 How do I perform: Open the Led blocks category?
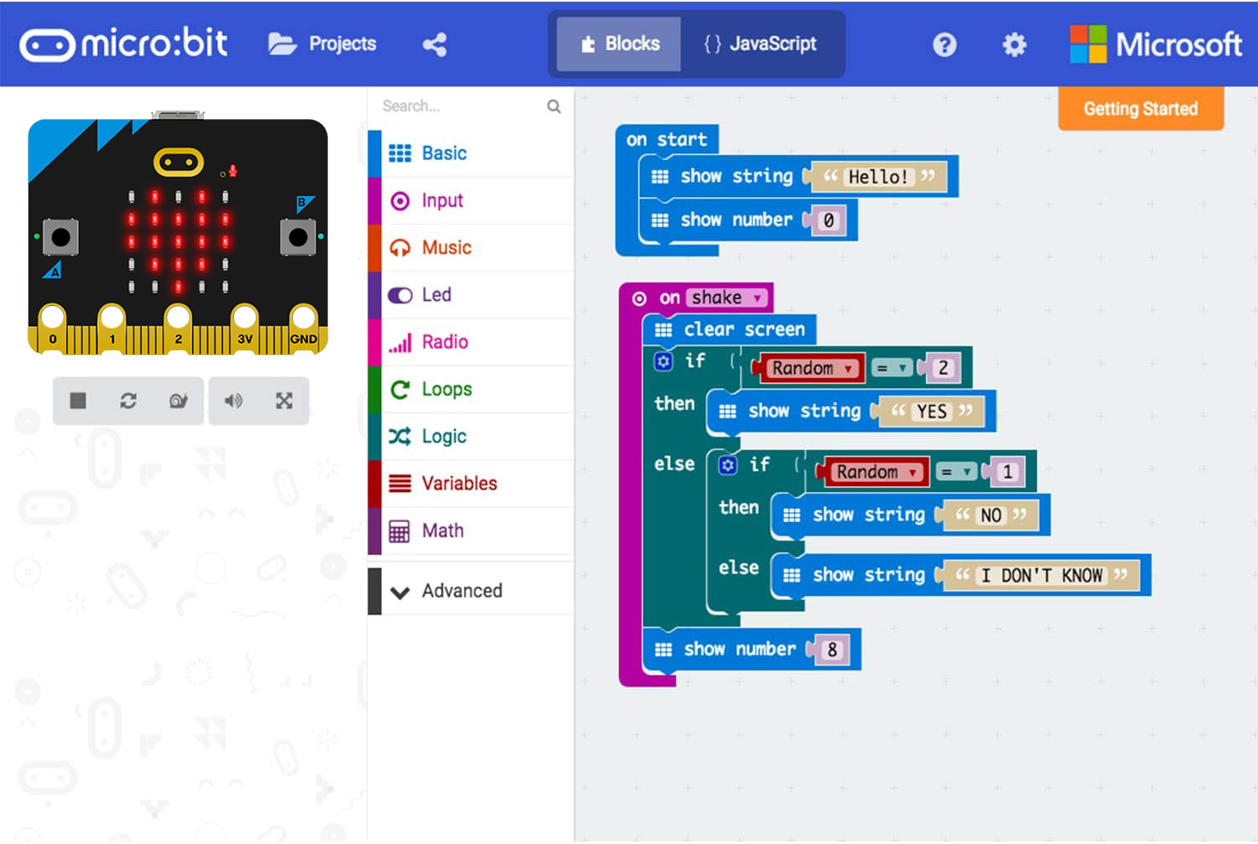point(471,294)
